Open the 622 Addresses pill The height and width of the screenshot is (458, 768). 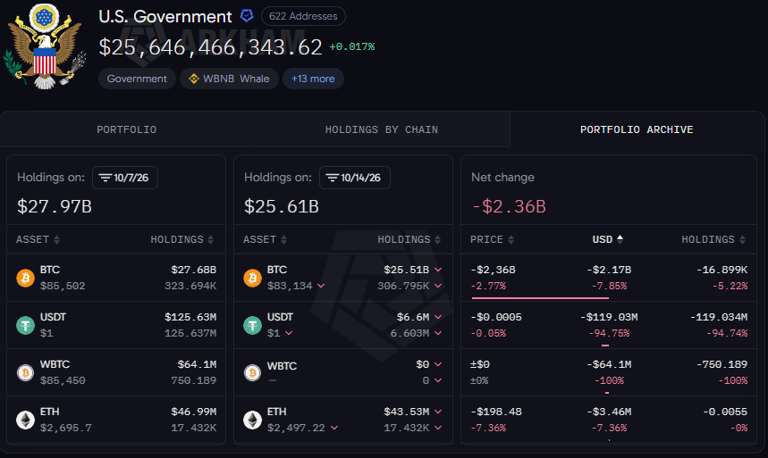[303, 16]
